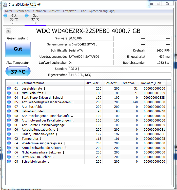Click status orb for UltraDMA-CRC-Fehler row
The height and width of the screenshot is (190, 177).
coord(9,157)
